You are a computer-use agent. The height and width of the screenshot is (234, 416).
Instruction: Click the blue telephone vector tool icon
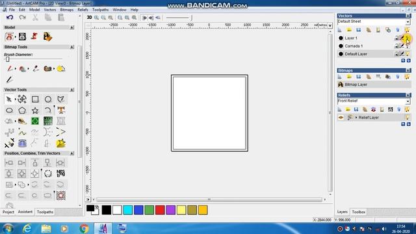[22, 143]
